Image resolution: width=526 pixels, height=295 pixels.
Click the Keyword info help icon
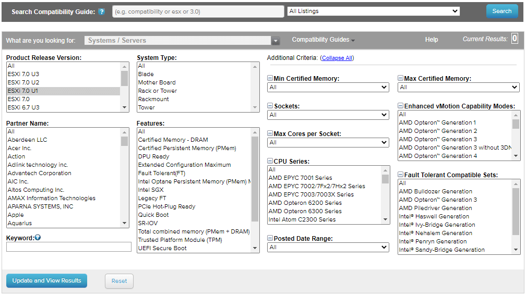coord(38,238)
